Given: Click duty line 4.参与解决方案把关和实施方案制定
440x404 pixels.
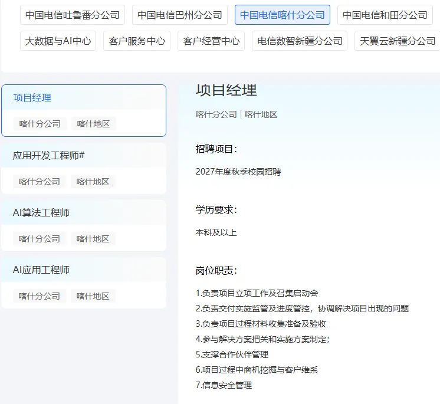Looking at the screenshot, I should click(x=262, y=339).
